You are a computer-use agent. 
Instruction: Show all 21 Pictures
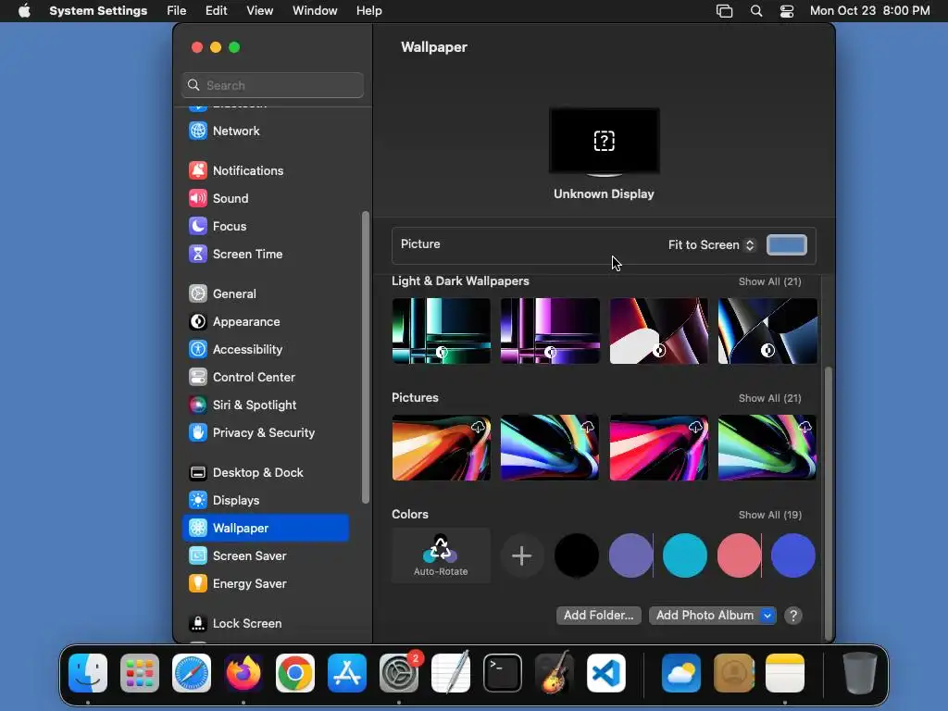(769, 398)
